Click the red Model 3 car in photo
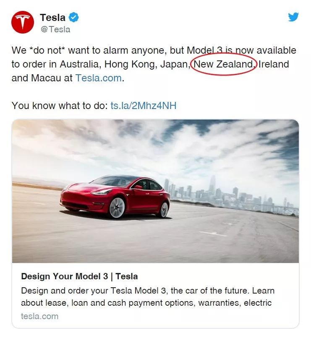311x338 pixels. [115, 197]
